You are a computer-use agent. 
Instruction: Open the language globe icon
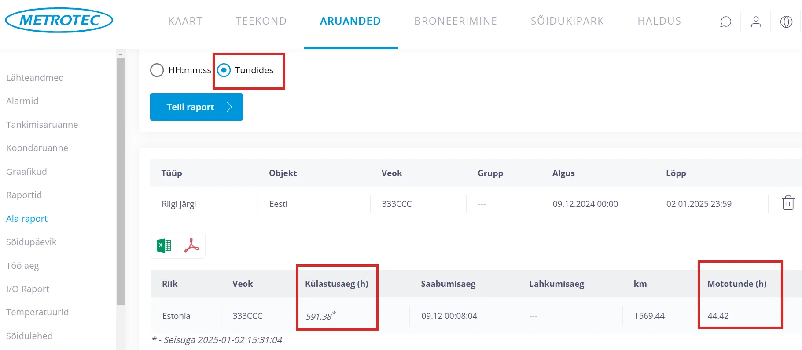786,22
